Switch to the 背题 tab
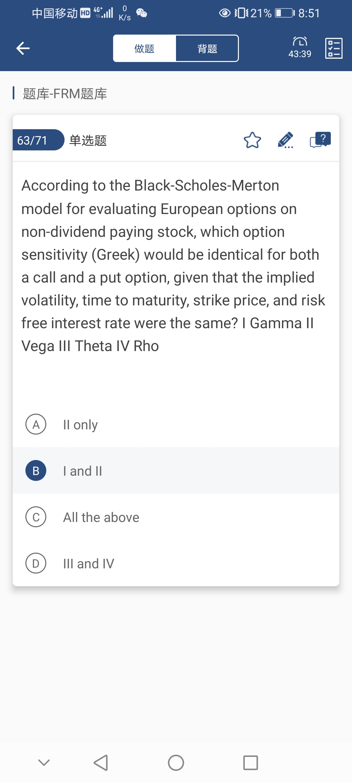Screen dimensions: 352x783 click(207, 49)
